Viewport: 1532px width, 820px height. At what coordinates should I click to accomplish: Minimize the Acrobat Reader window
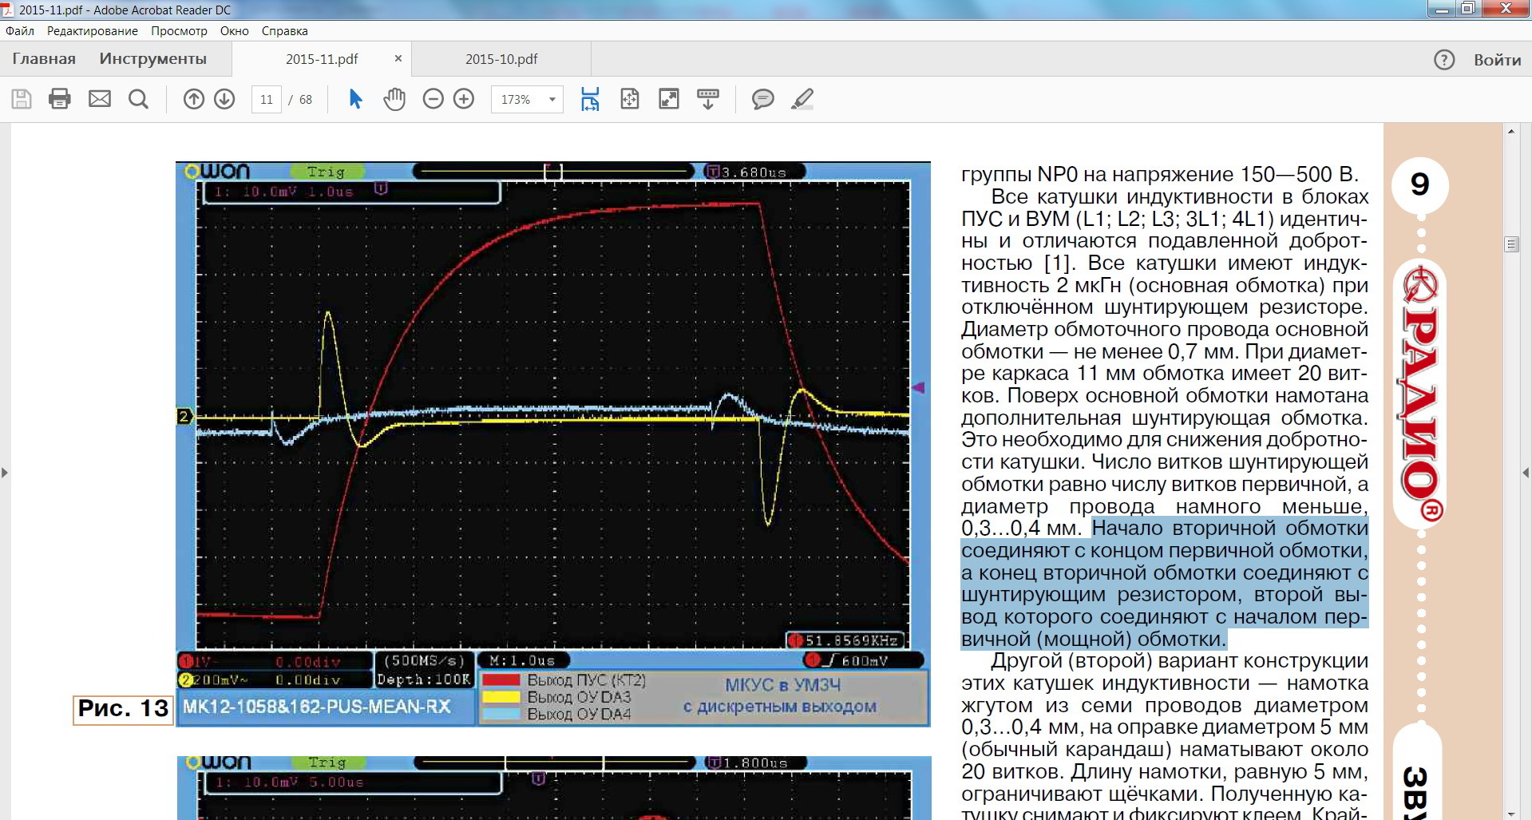[x=1442, y=10]
